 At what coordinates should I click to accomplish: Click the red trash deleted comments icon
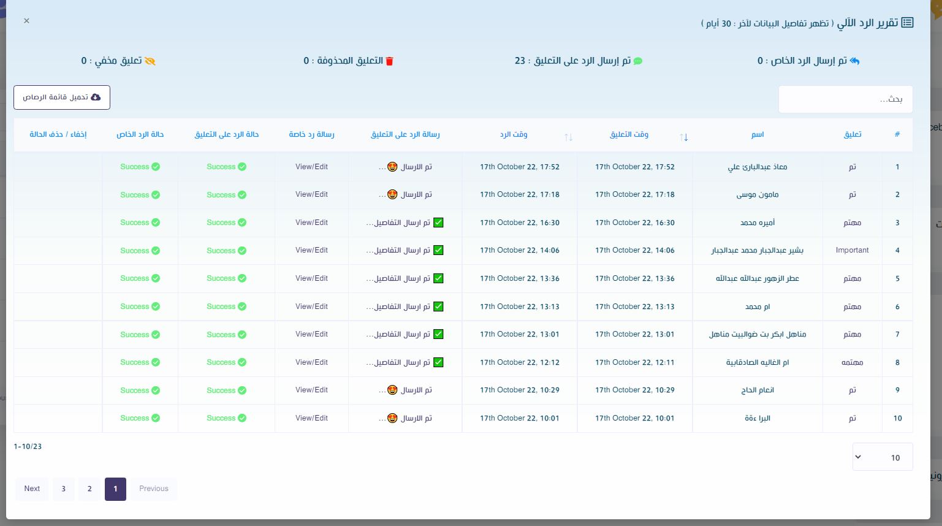[x=389, y=61]
